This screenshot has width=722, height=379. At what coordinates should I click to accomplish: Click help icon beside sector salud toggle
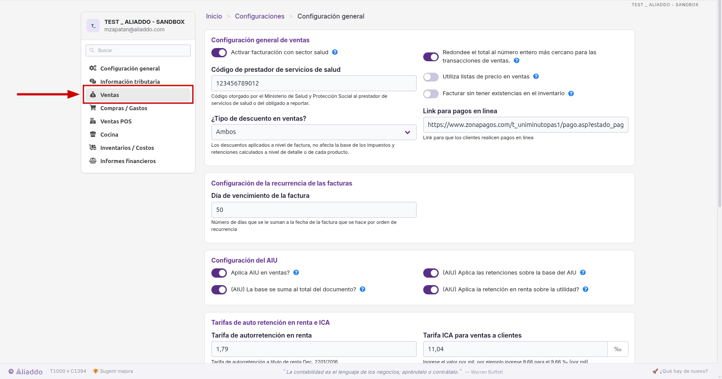tap(335, 52)
